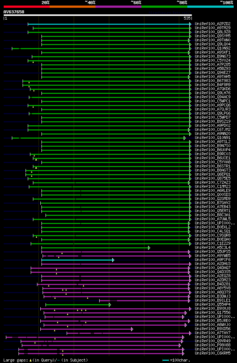Select the query name AV637658
The image size is (237, 363).
point(14,12)
